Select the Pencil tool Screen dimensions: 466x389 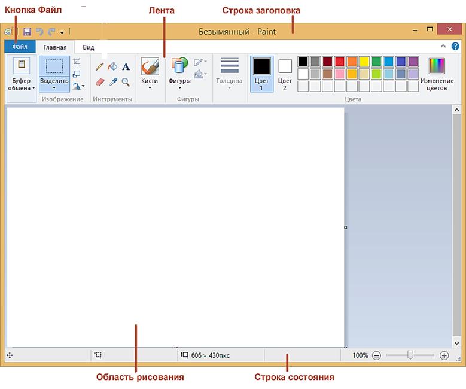click(99, 66)
